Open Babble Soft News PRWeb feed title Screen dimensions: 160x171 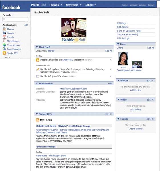pos(63,126)
